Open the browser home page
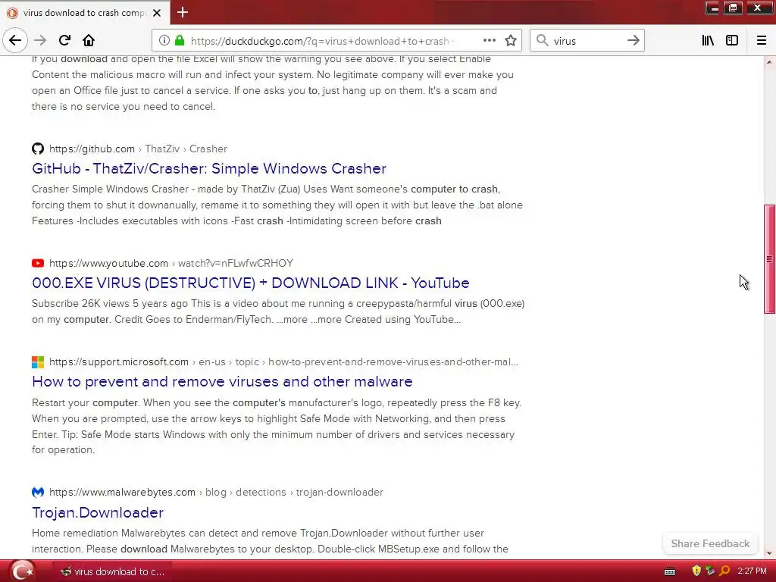776x582 pixels. 89,40
